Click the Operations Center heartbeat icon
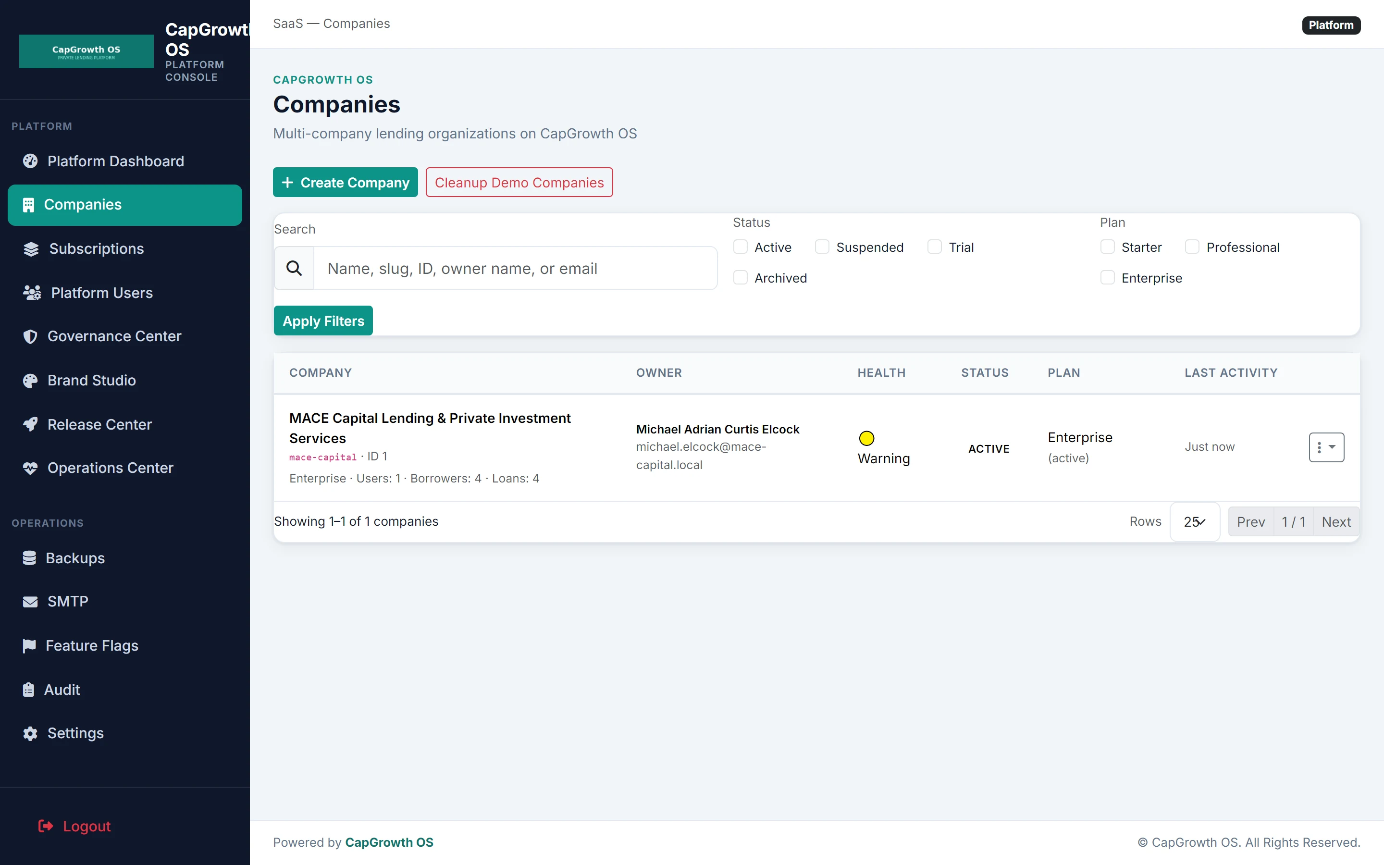Image resolution: width=1384 pixels, height=865 pixels. pos(30,468)
